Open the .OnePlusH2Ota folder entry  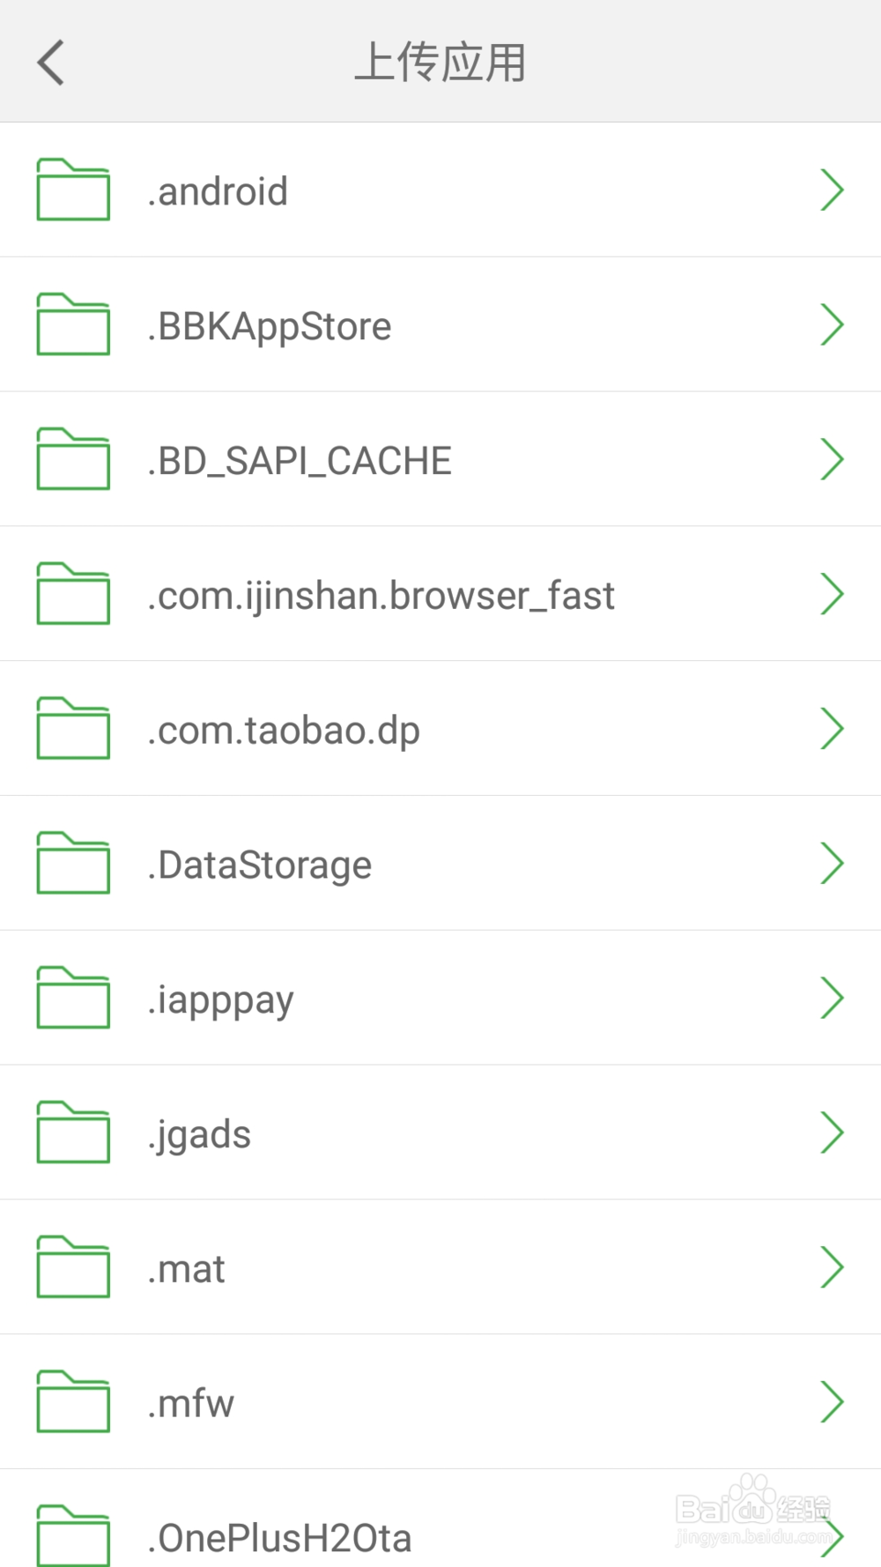(x=280, y=1538)
